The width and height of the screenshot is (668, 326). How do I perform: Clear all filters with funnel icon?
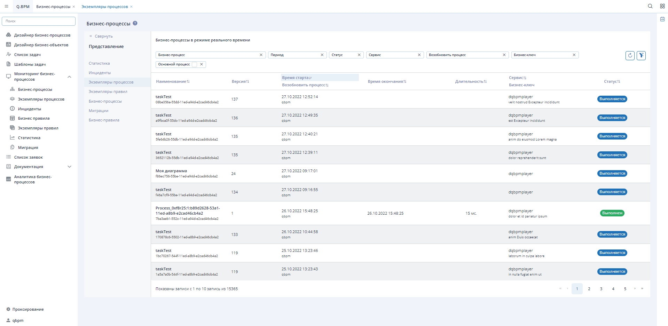[641, 55]
